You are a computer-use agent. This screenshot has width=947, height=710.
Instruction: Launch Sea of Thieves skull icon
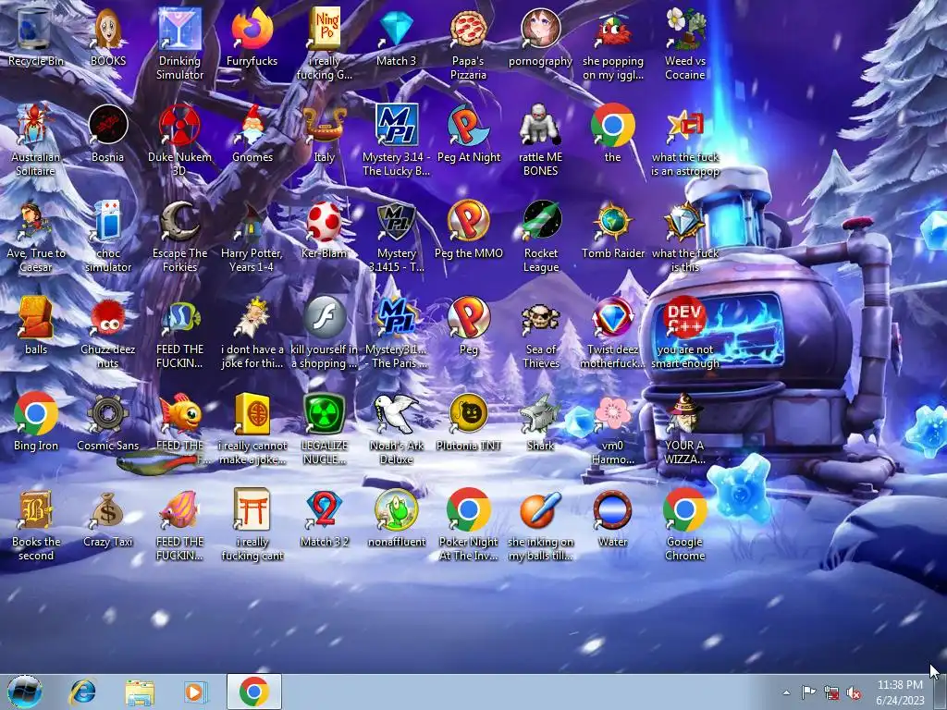[540, 332]
